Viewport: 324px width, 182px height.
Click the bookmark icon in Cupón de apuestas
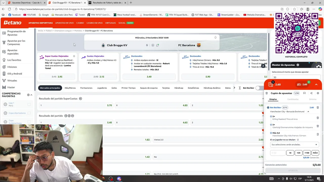304,93
